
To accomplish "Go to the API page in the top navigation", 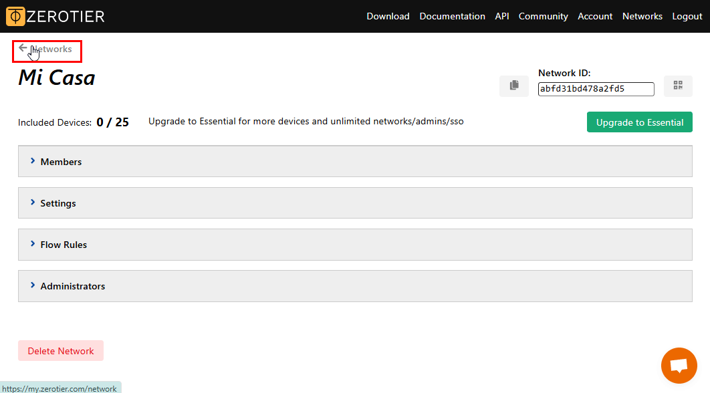I will (501, 16).
